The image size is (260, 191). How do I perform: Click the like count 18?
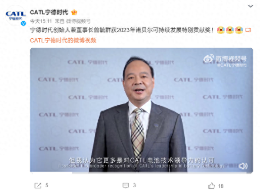(221, 186)
